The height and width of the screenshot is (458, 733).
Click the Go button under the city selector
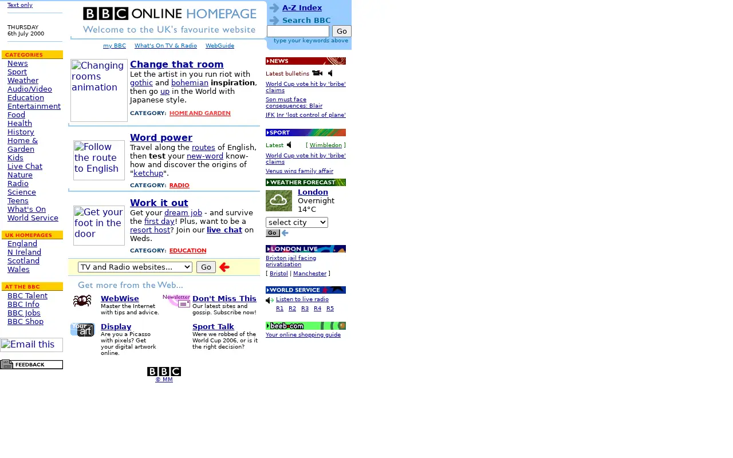click(x=273, y=233)
